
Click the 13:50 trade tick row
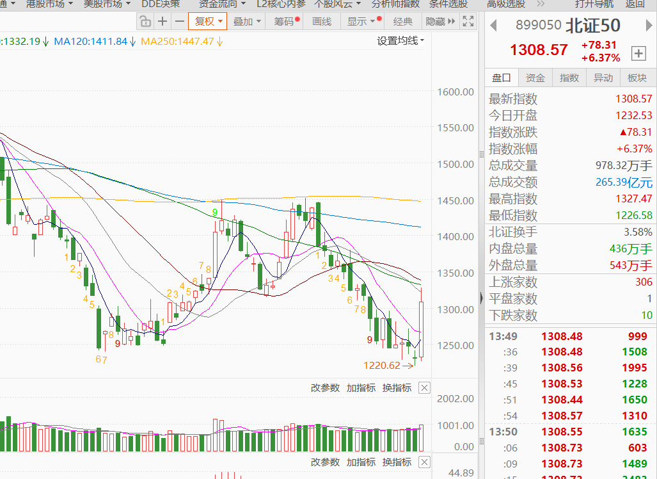click(x=570, y=432)
